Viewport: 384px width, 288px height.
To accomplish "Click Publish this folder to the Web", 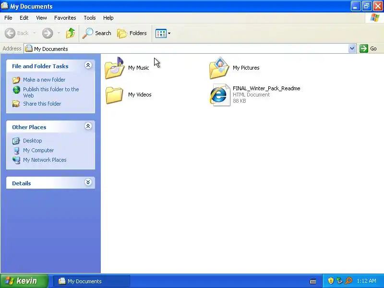I will 51,92.
